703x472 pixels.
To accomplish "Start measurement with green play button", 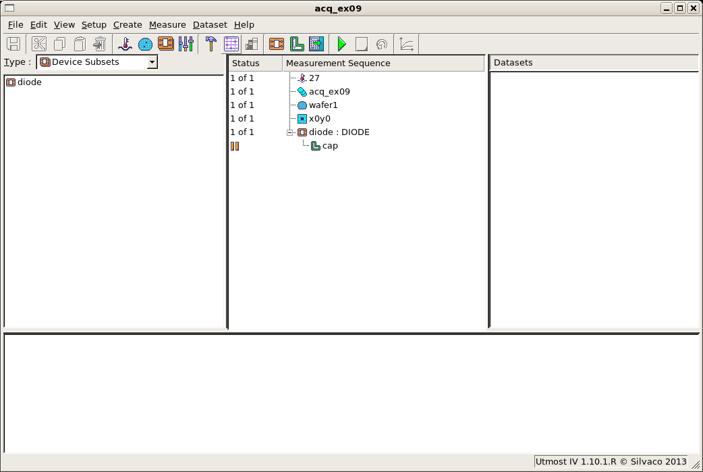I will pos(341,44).
